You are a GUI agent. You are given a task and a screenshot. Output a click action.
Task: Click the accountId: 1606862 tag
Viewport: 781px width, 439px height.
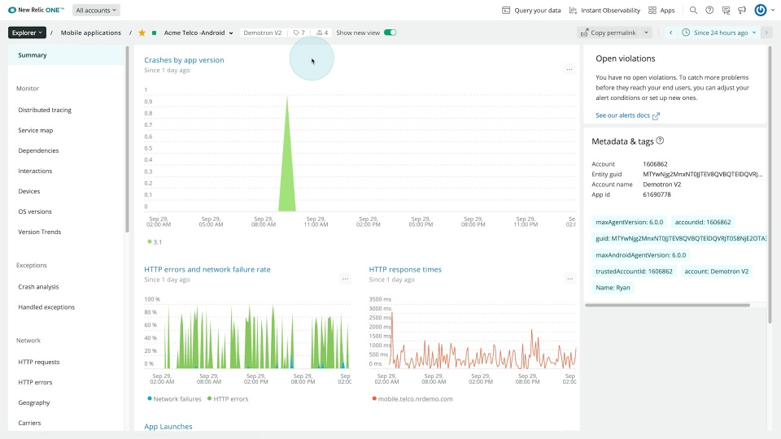[703, 222]
